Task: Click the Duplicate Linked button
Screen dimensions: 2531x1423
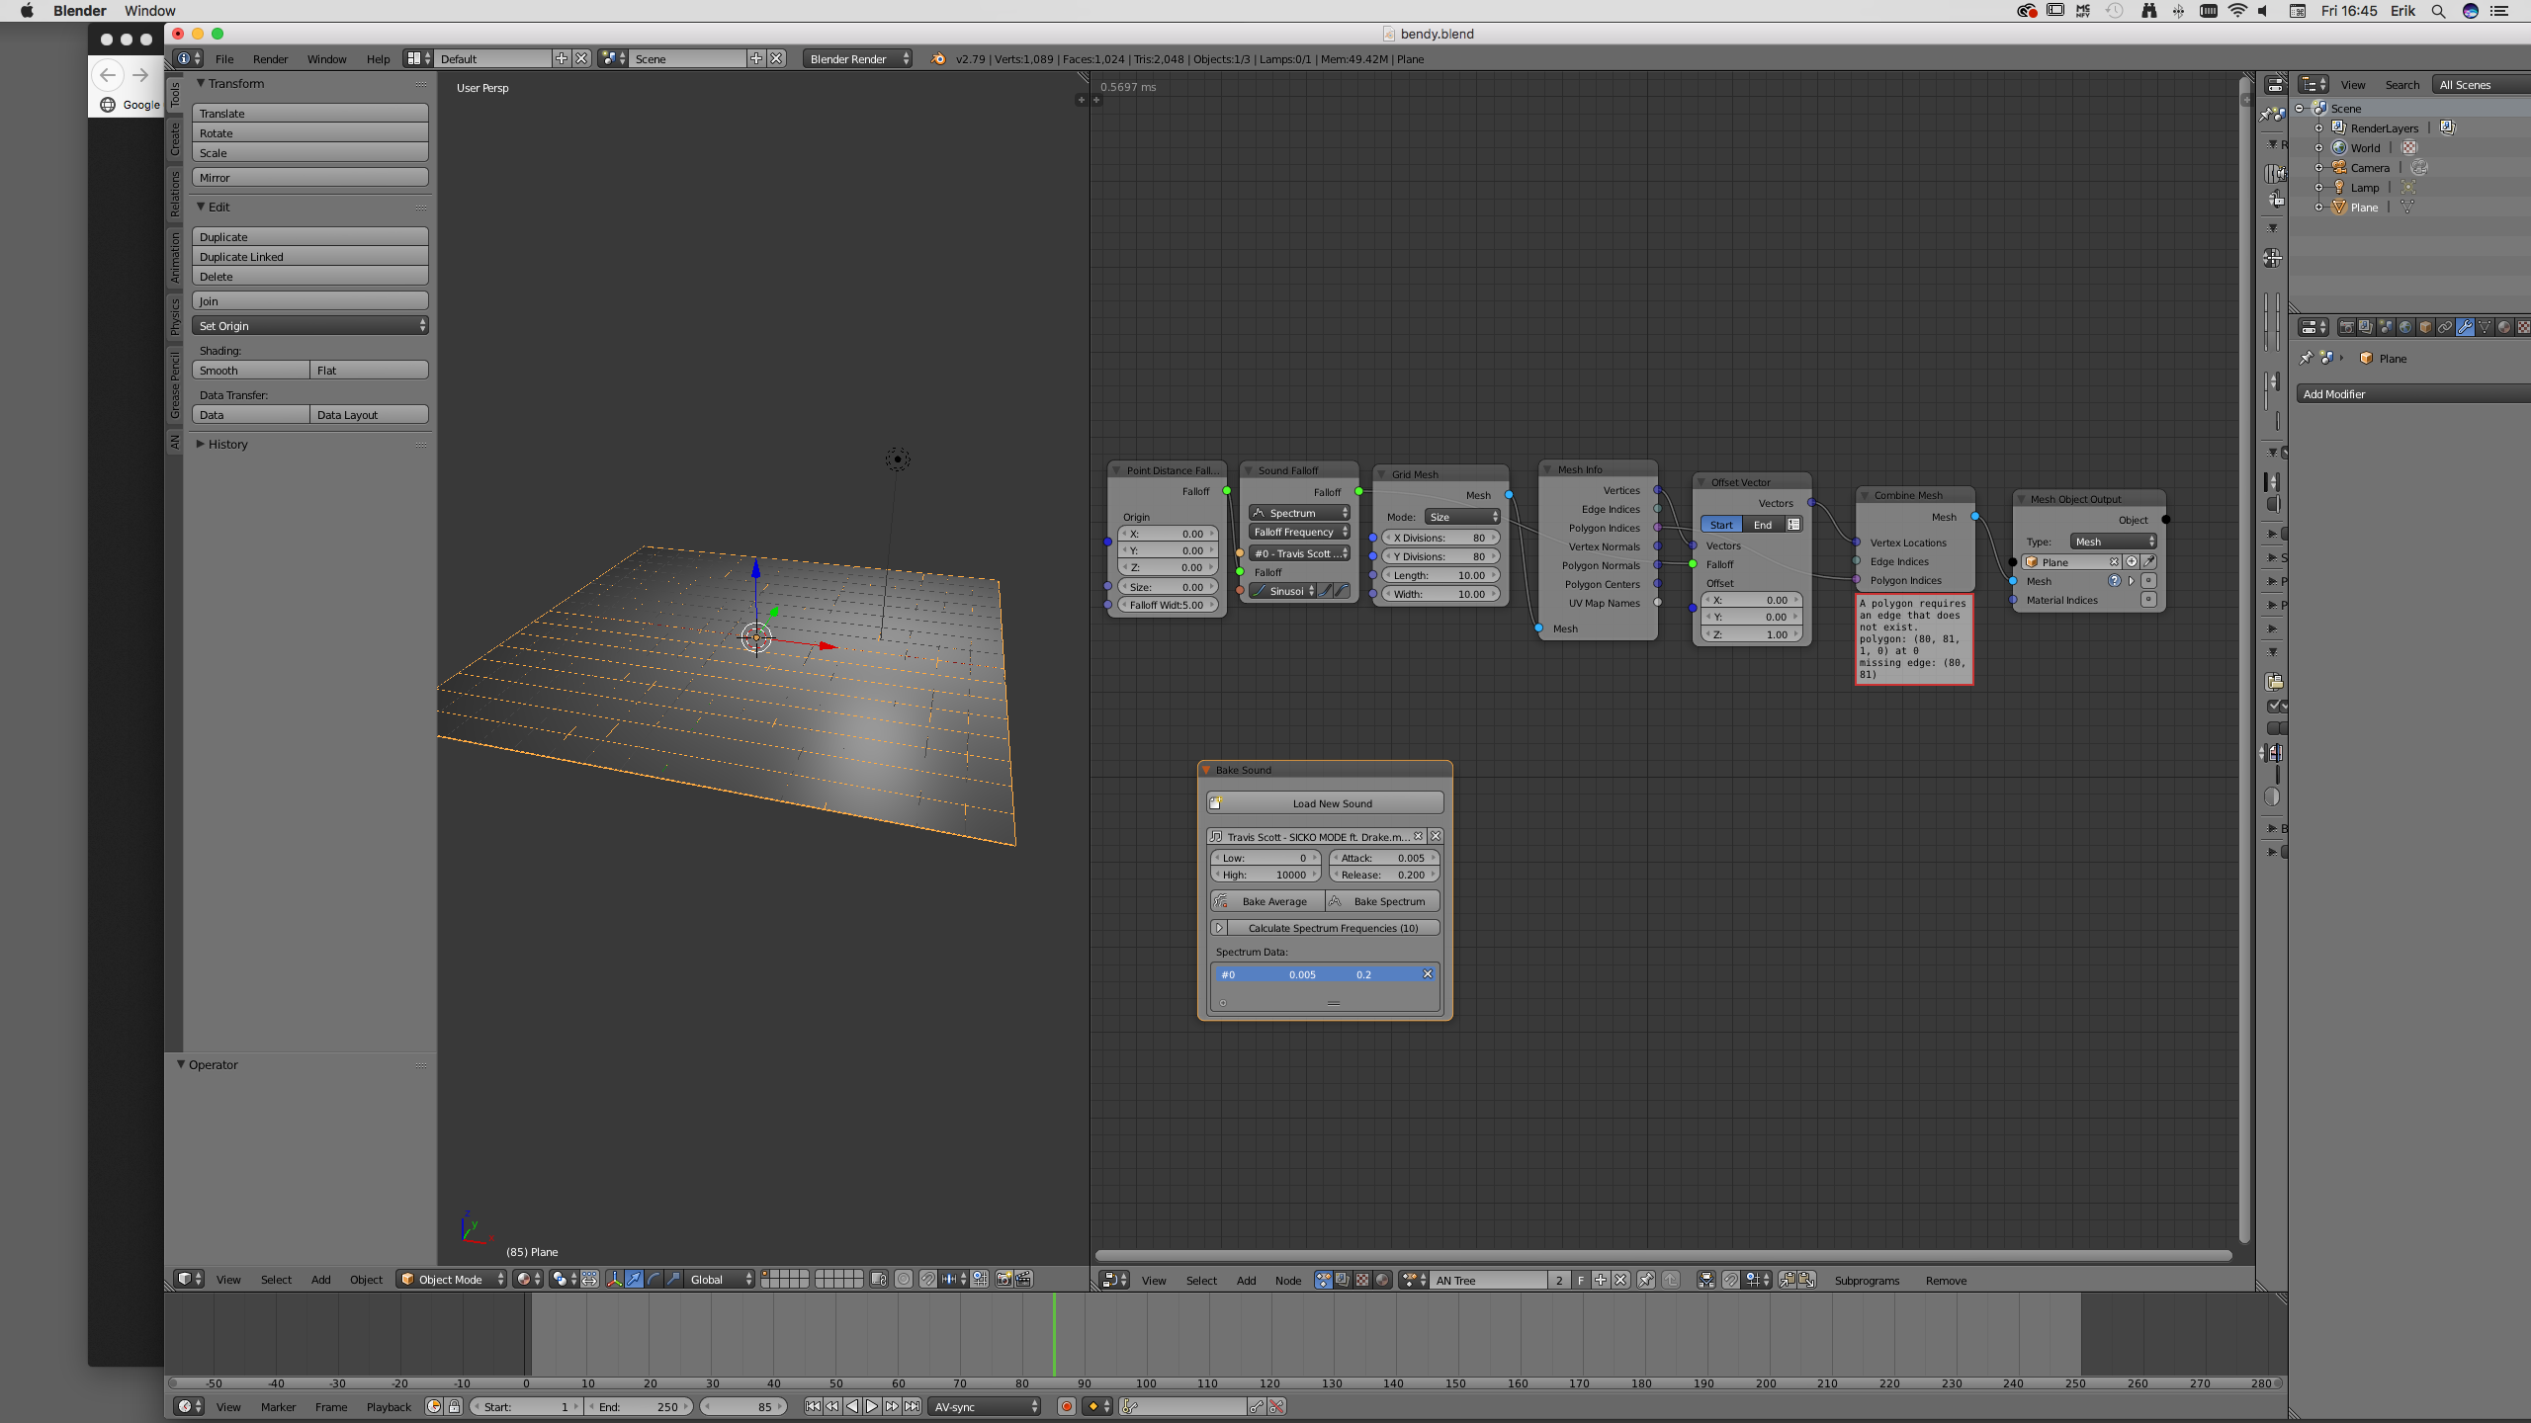Action: (310, 257)
